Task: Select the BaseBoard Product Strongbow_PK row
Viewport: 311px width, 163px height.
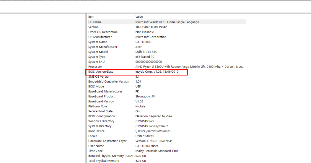Action: pos(130,96)
